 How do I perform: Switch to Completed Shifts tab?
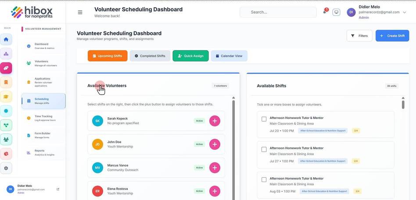150,56
